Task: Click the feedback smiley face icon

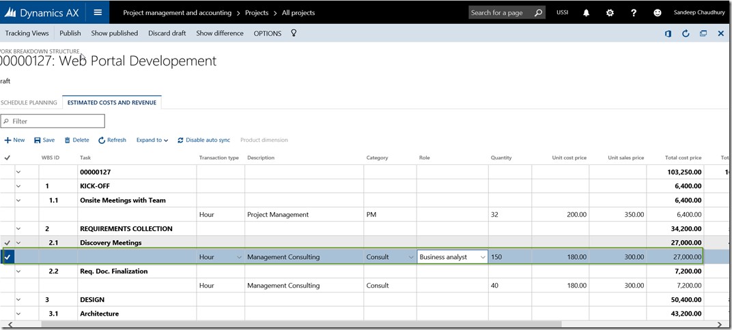Action: pyautogui.click(x=658, y=12)
